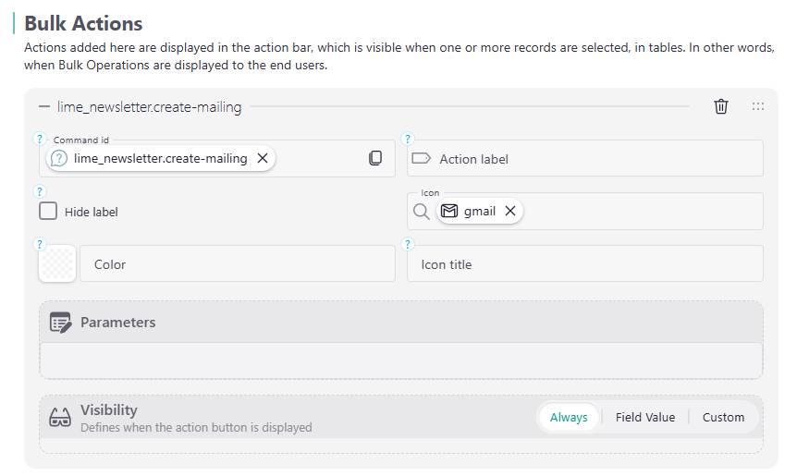Select the Custom visibility option
797x476 pixels.
click(723, 417)
